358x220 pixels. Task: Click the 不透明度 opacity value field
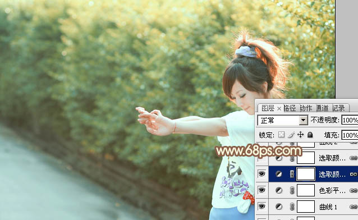350,120
